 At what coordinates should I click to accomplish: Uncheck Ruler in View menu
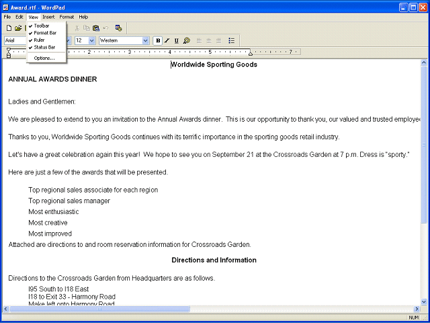coord(46,40)
